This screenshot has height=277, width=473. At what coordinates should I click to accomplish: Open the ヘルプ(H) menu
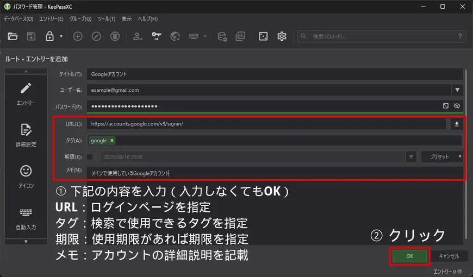pyautogui.click(x=147, y=18)
